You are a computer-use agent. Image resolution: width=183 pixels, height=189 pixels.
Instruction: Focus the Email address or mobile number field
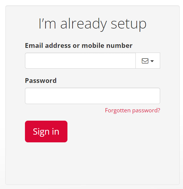[80, 61]
